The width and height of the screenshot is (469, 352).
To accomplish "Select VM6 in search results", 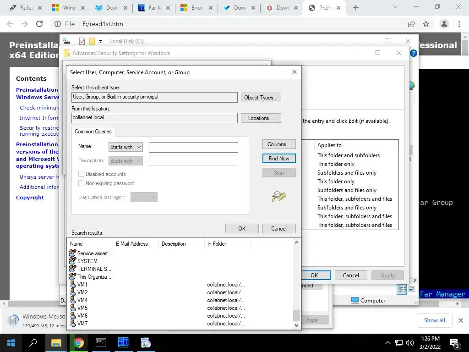I will pos(82,315).
